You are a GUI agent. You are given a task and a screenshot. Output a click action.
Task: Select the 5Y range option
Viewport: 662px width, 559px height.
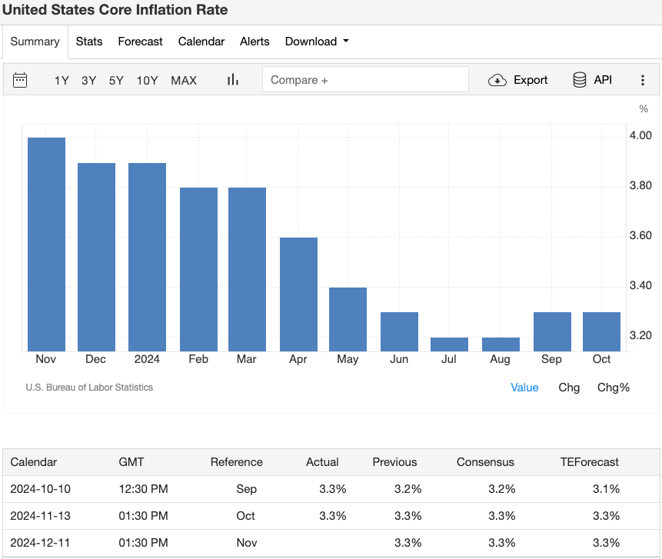[116, 80]
